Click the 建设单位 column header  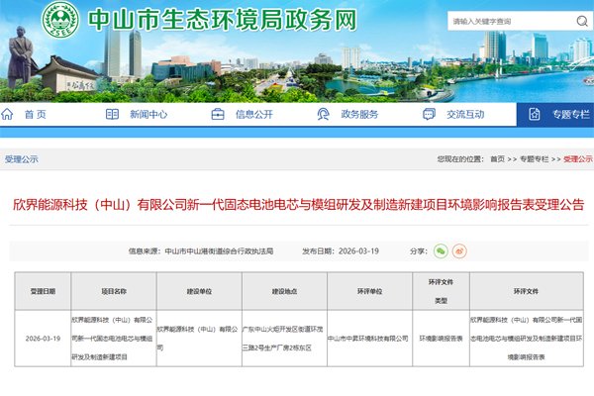click(199, 291)
